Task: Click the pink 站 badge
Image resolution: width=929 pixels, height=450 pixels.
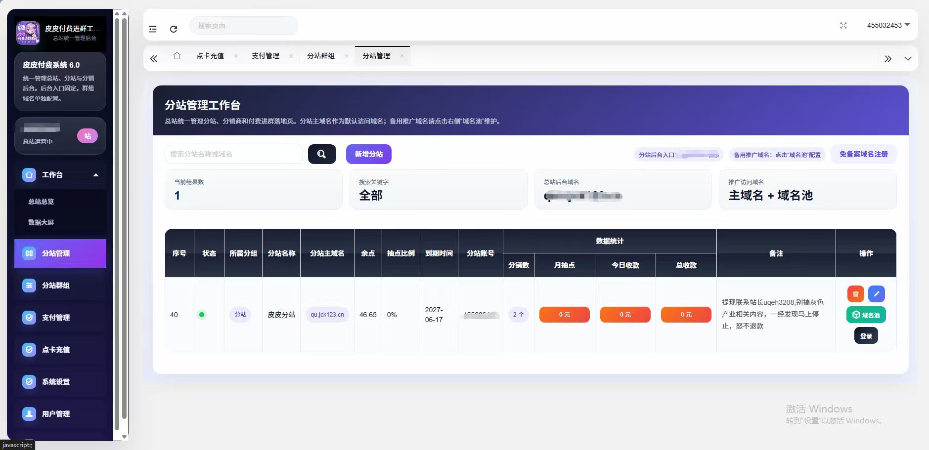Action: point(88,136)
